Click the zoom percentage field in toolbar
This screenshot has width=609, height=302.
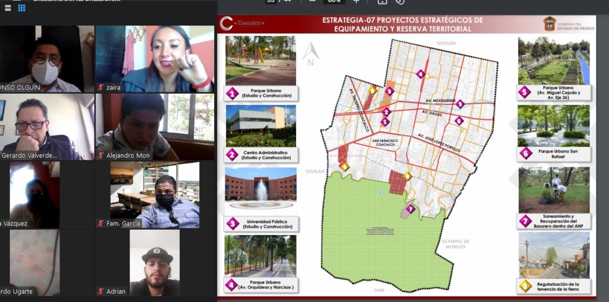click(x=334, y=2)
